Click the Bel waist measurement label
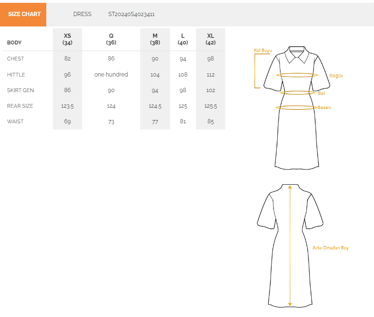 pos(321,93)
